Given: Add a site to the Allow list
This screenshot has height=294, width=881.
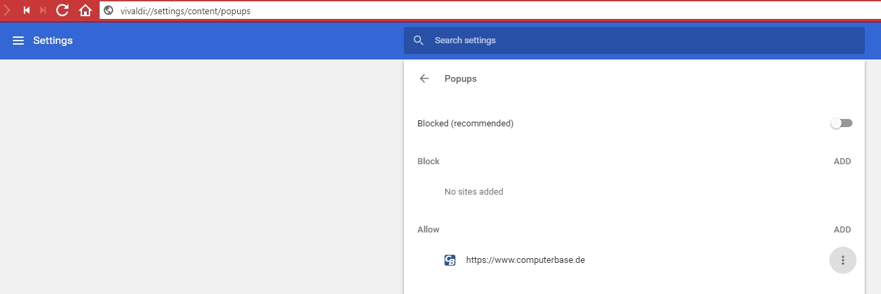Looking at the screenshot, I should click(x=842, y=230).
